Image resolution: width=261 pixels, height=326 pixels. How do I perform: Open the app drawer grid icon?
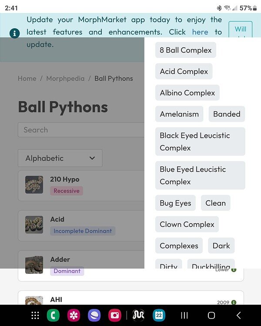click(35, 316)
